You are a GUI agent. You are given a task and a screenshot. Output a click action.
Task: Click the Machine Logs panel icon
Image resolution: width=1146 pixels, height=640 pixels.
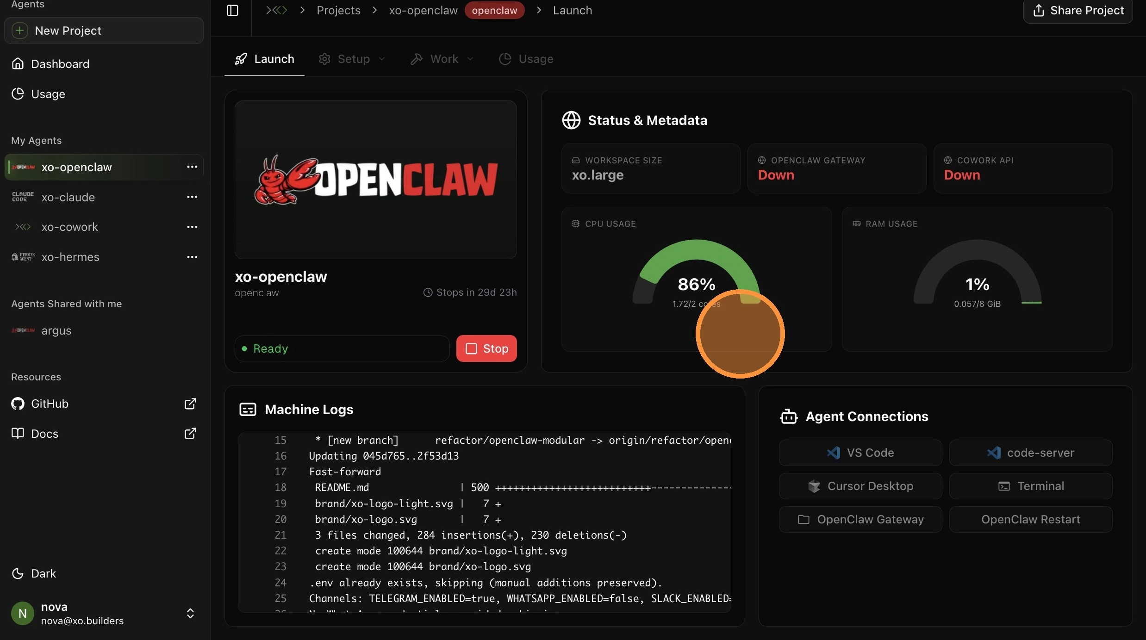pos(248,410)
